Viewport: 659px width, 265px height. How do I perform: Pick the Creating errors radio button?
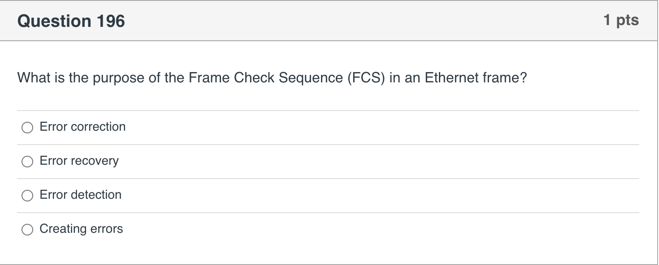coord(27,230)
